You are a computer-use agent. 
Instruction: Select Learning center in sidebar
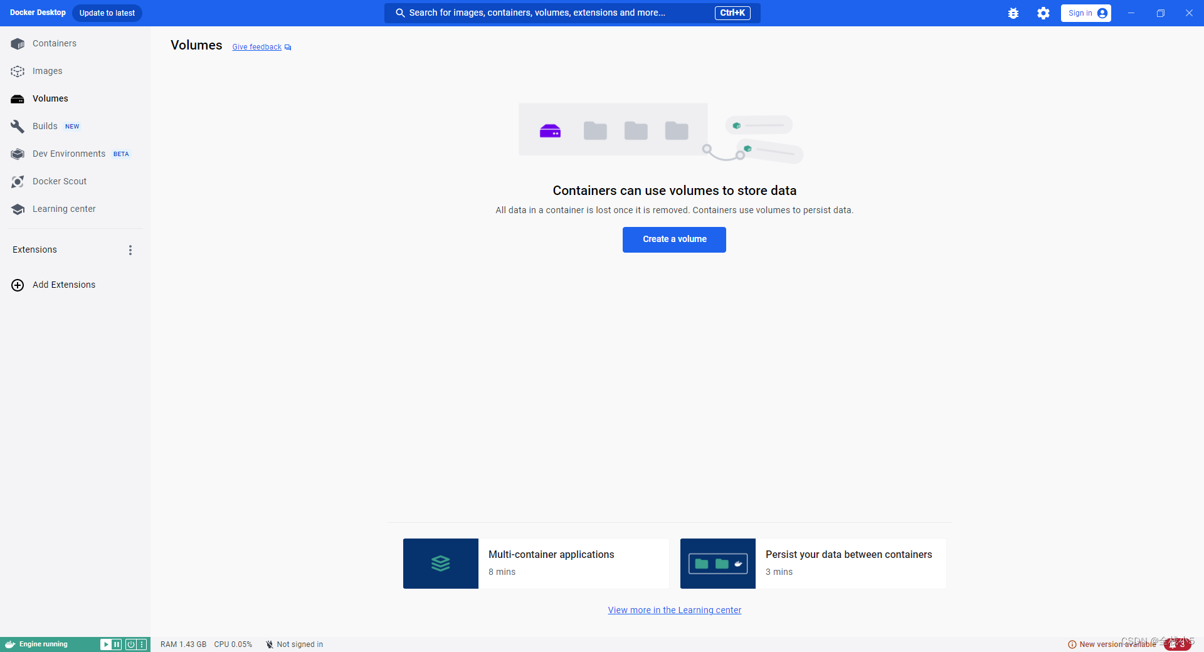click(64, 209)
